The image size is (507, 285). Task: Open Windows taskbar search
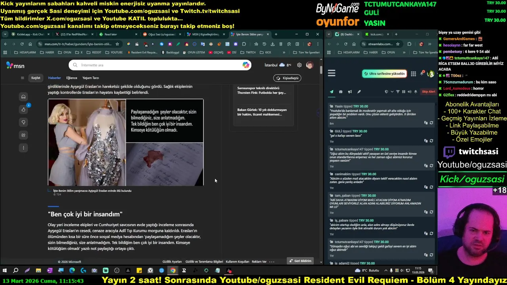[16, 271]
